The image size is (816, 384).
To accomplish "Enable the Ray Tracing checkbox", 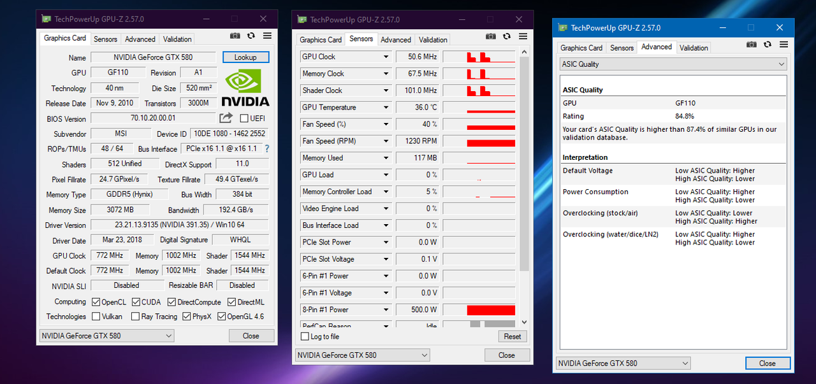I will (x=135, y=316).
